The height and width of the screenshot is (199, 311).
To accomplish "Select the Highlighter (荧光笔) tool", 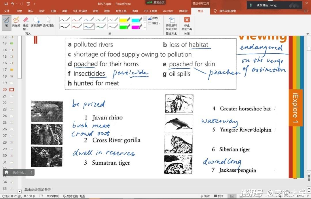I will (x=16, y=22).
